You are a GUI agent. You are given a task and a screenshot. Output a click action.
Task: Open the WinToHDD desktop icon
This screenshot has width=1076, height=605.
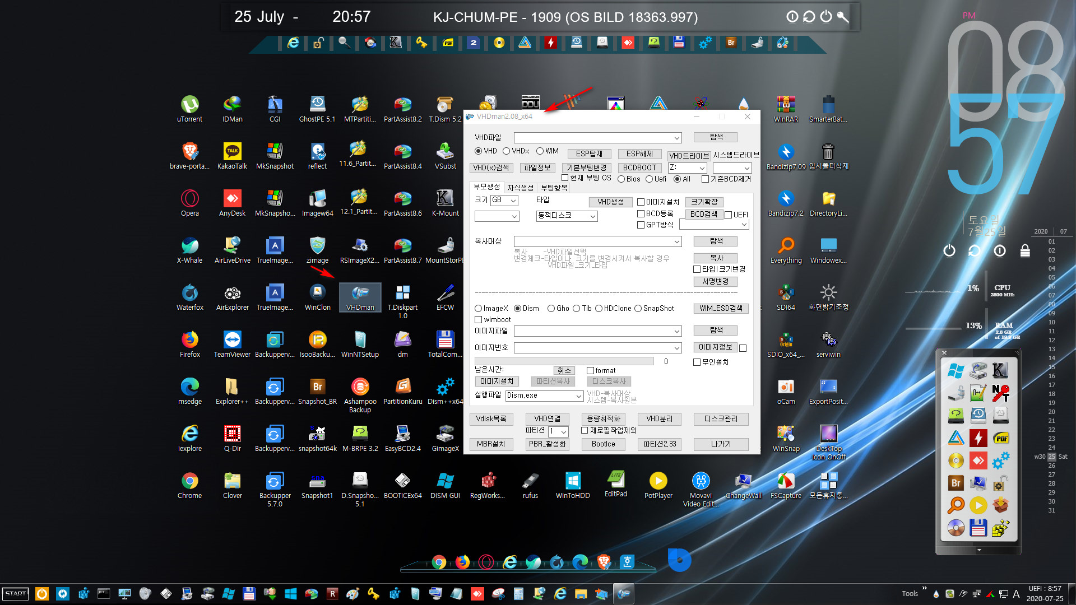(573, 485)
